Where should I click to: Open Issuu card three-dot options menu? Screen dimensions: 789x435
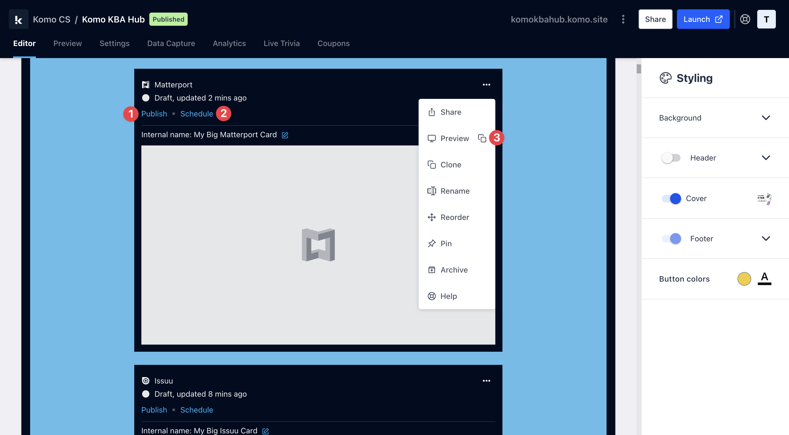(x=486, y=381)
